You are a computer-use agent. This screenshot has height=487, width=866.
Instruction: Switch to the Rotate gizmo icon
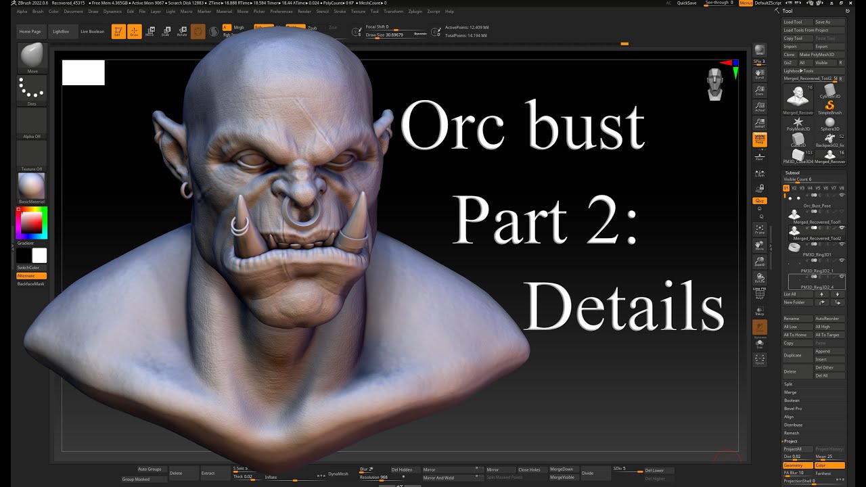182,31
